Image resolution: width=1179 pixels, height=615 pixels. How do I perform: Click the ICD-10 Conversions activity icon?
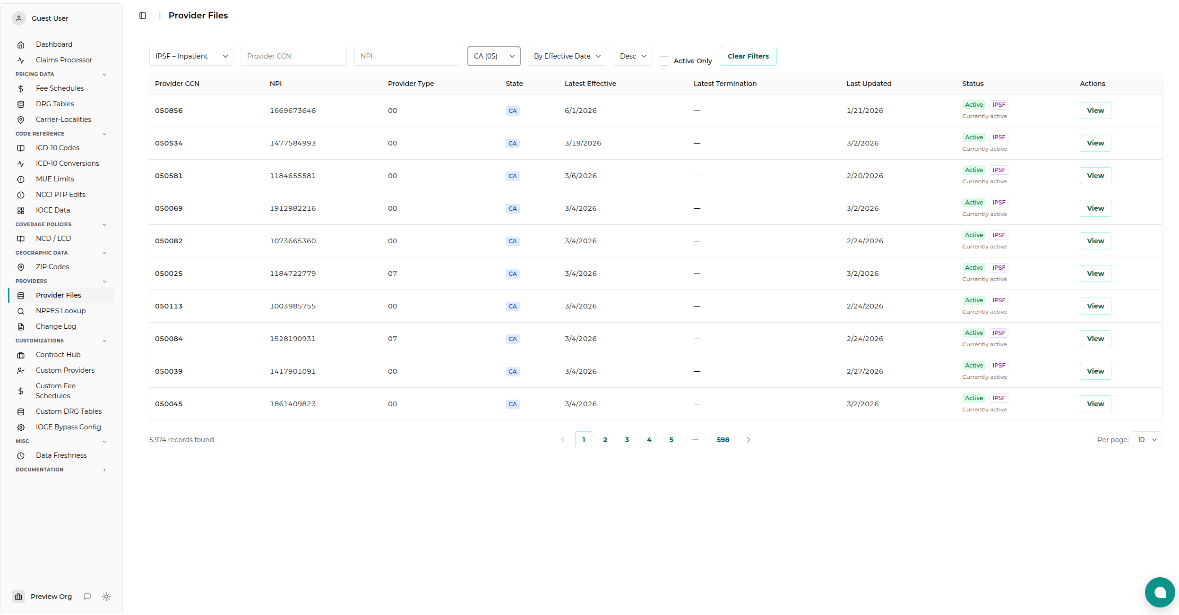pyautogui.click(x=21, y=164)
